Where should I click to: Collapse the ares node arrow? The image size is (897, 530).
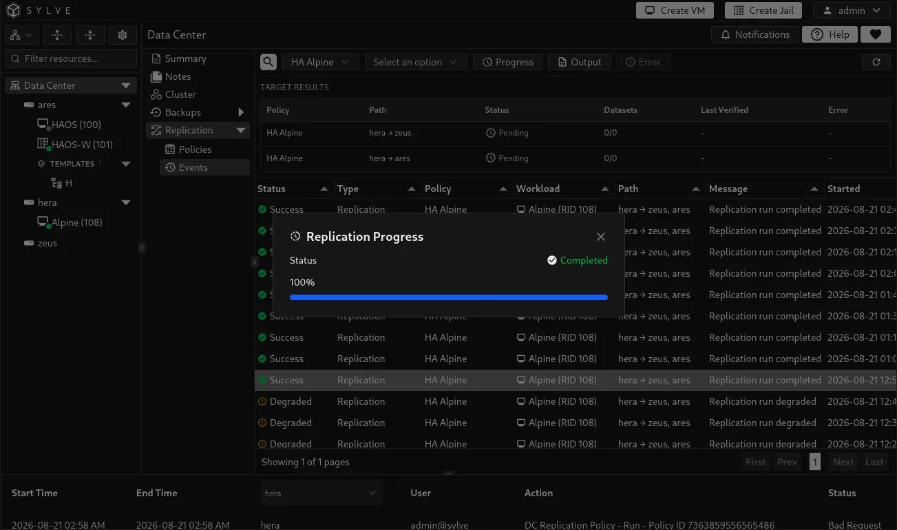click(x=126, y=105)
